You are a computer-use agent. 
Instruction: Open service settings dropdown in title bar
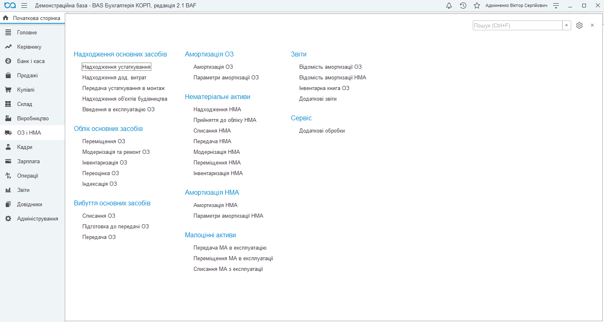point(556,6)
